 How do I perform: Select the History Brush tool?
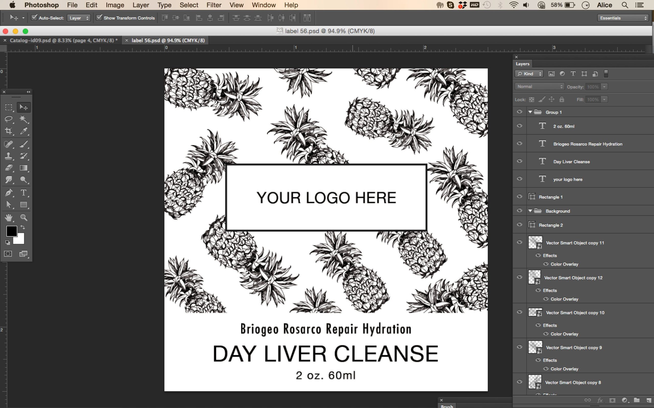point(24,156)
